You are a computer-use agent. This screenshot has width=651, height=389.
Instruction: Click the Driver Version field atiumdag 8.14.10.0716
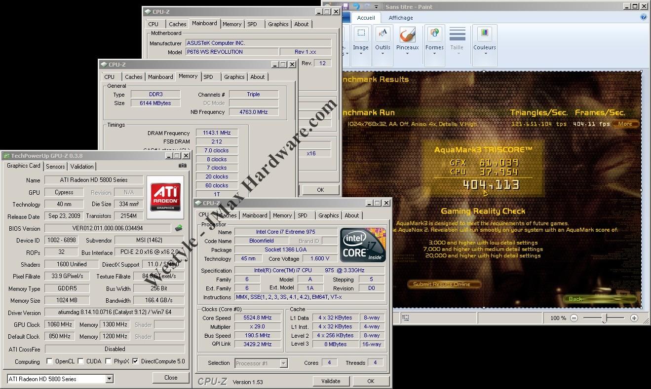point(115,313)
